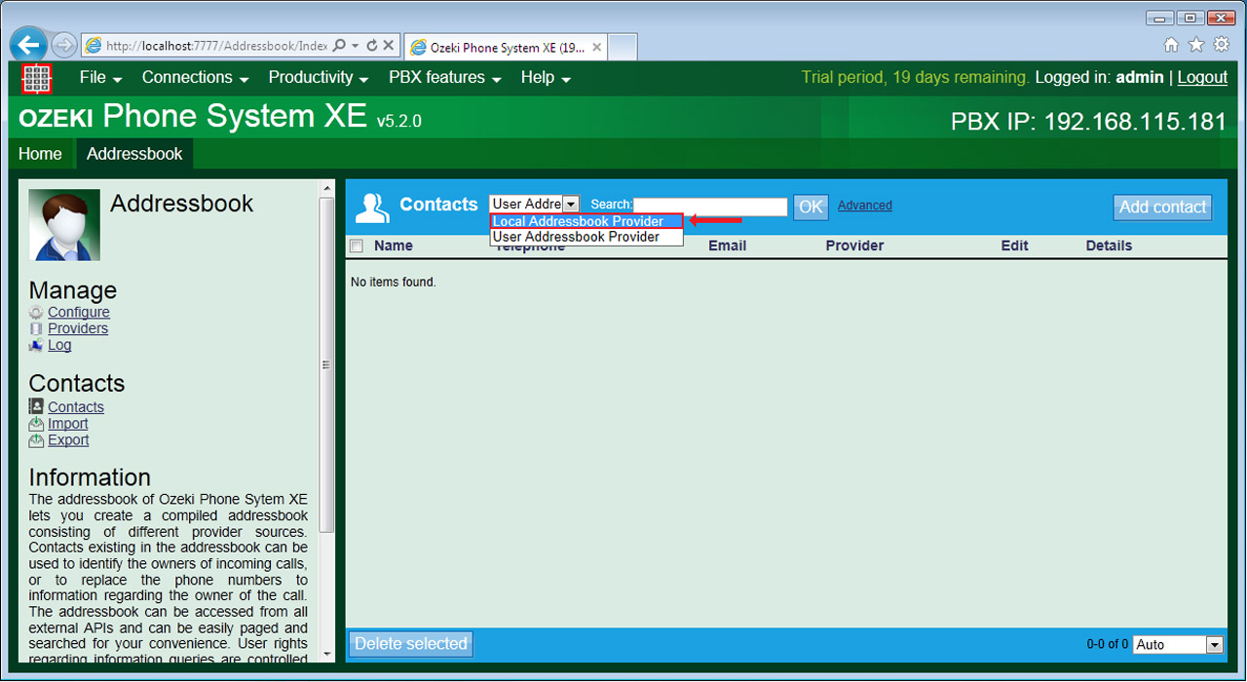Select Local Addressbook Provider option
1247x682 pixels.
click(586, 221)
